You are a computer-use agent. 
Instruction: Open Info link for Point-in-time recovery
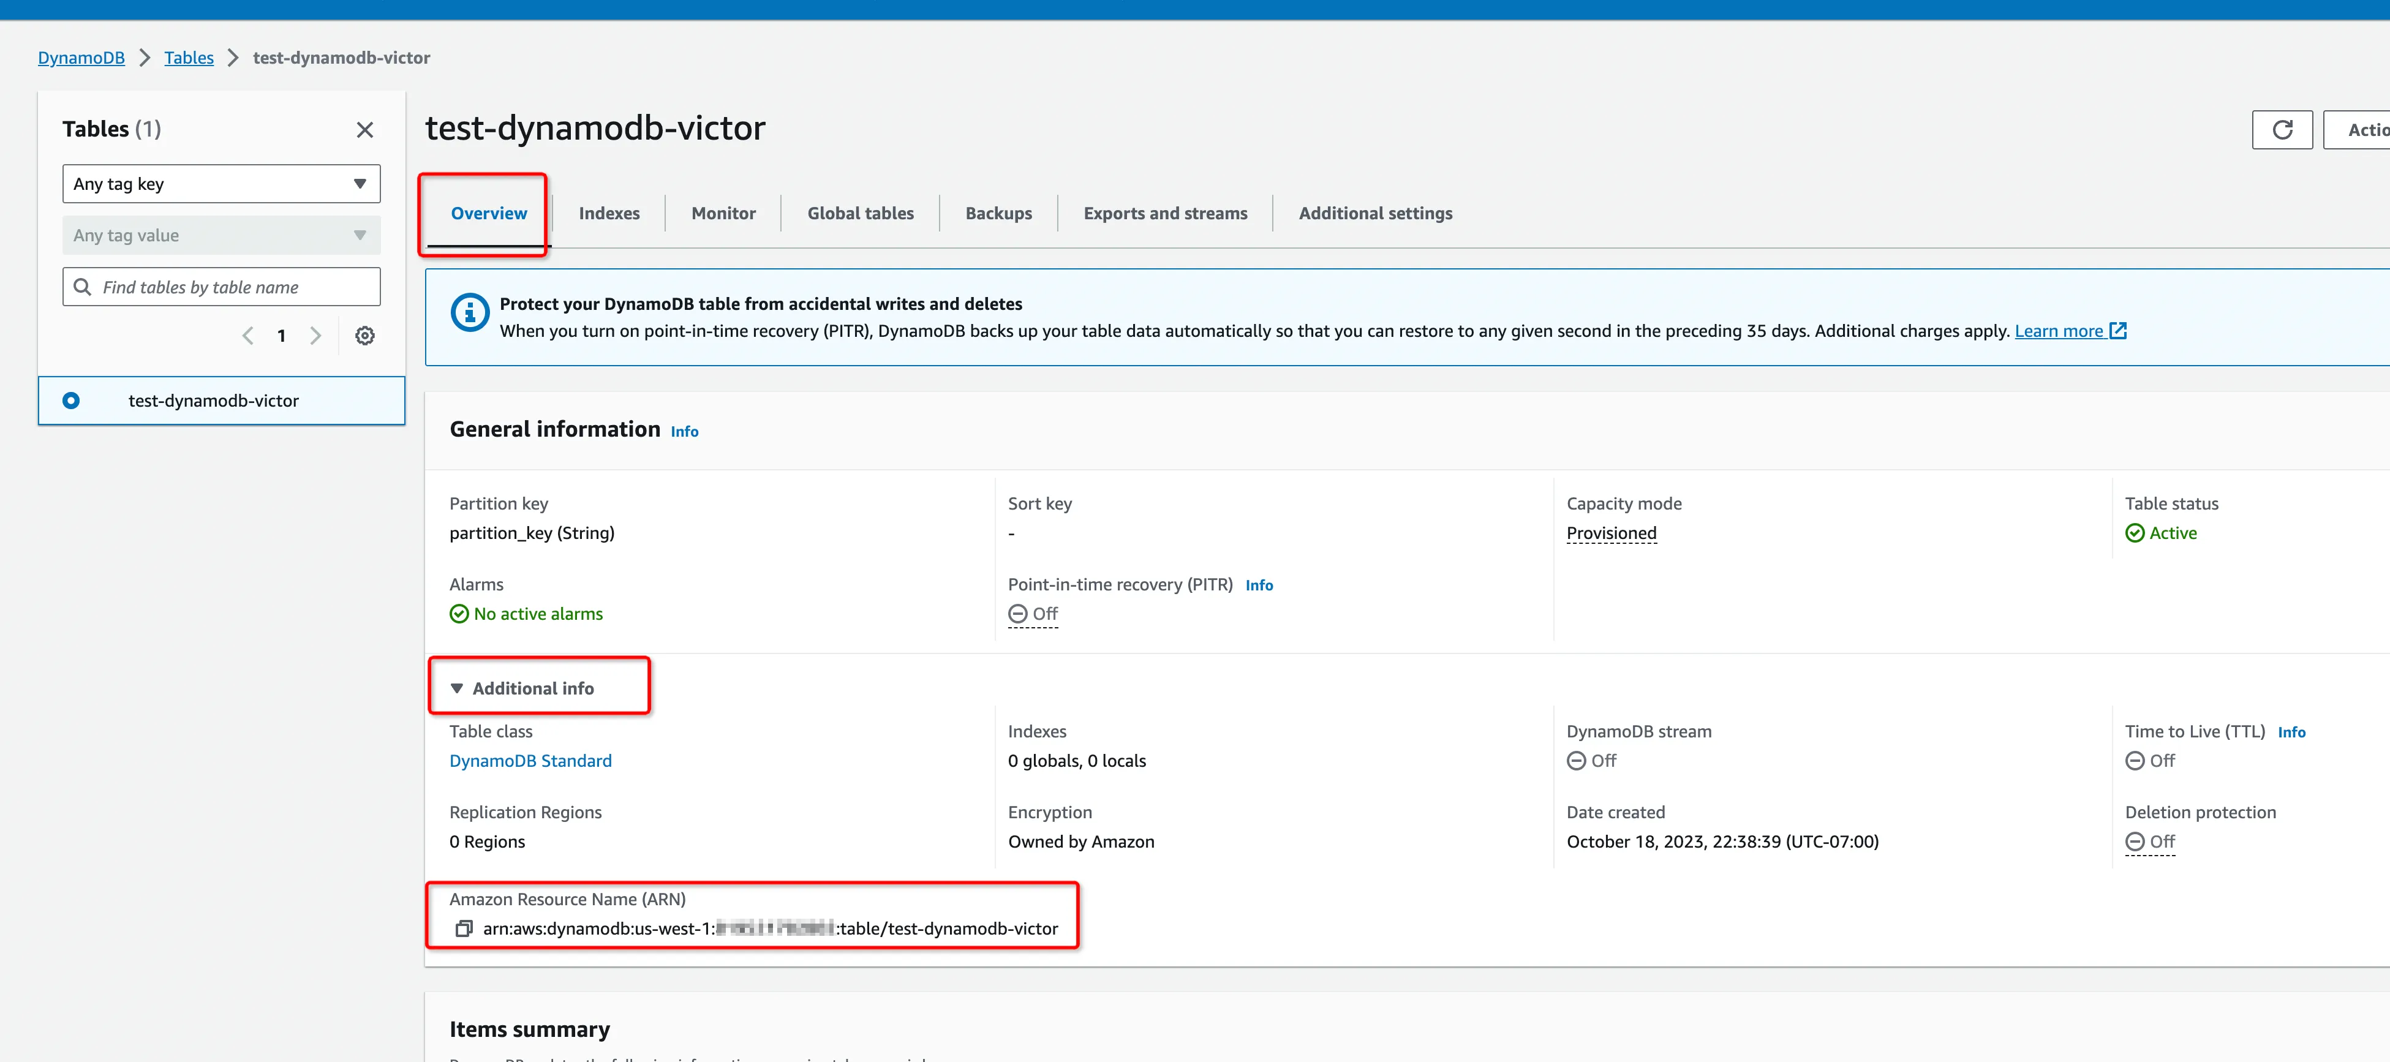click(x=1259, y=586)
